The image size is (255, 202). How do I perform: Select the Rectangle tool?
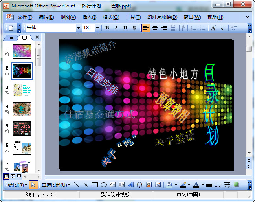(94, 185)
